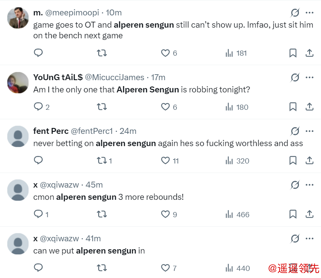Viewport: 321px width, 278px height.
Task: Open more options menu on fent Perc tweet
Action: 310,131
